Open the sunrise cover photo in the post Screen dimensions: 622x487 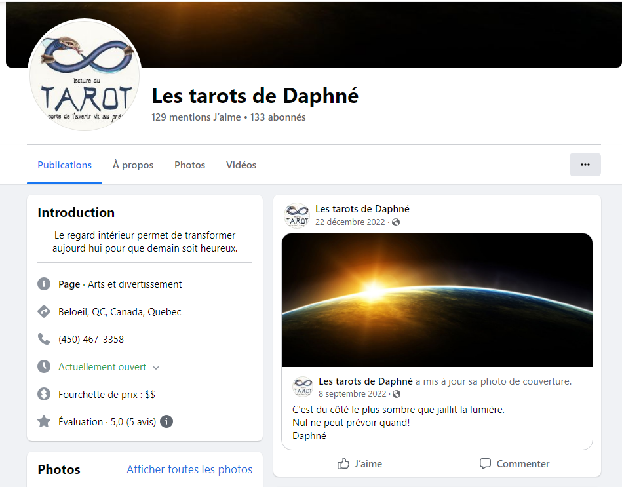coord(437,300)
